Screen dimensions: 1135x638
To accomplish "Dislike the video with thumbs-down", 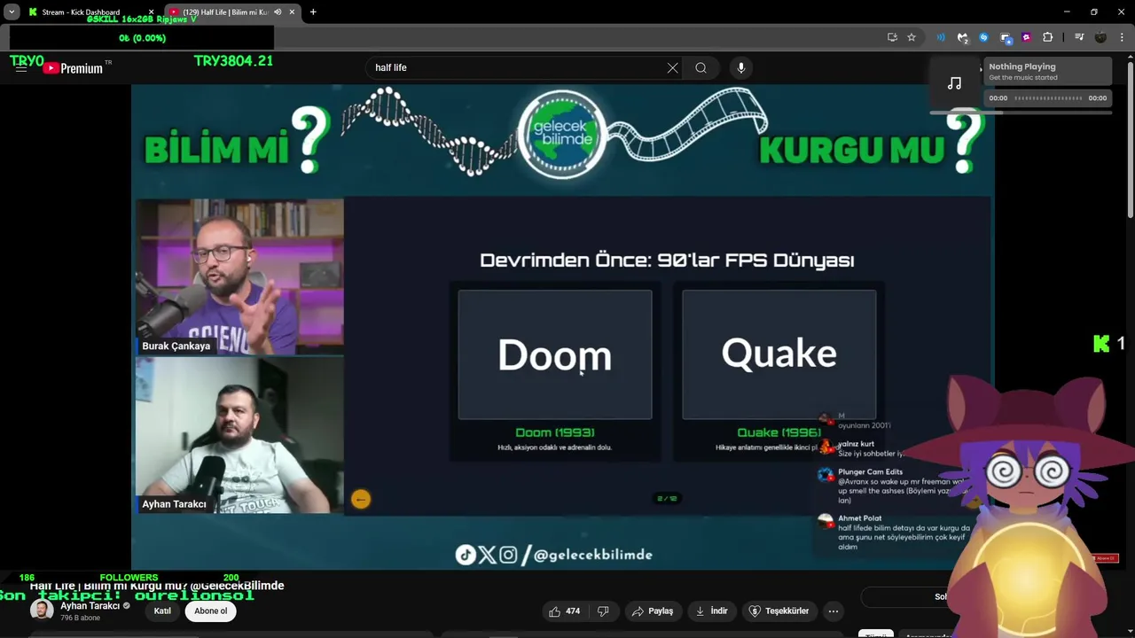I will click(603, 611).
